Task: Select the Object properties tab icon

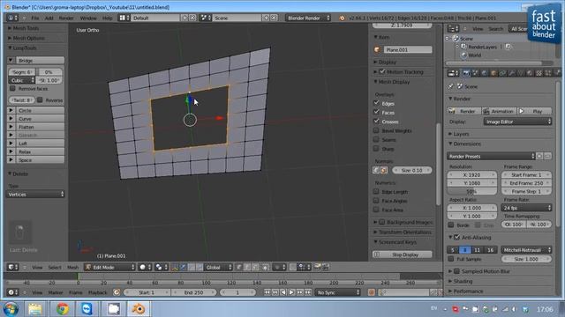Action: click(493, 73)
